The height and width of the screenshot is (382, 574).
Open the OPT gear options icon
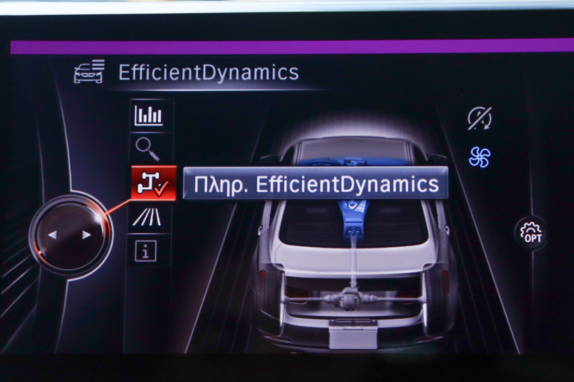coord(531,233)
